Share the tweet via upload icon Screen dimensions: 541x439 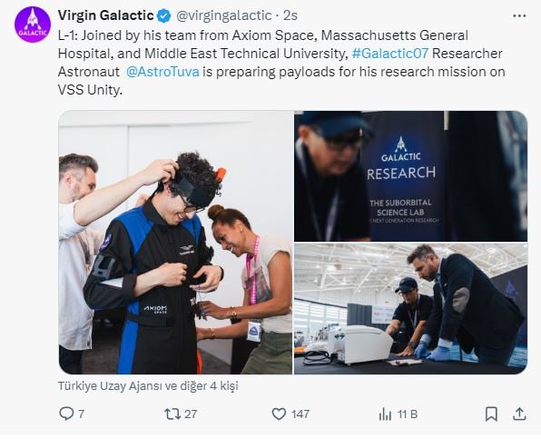[x=519, y=414]
